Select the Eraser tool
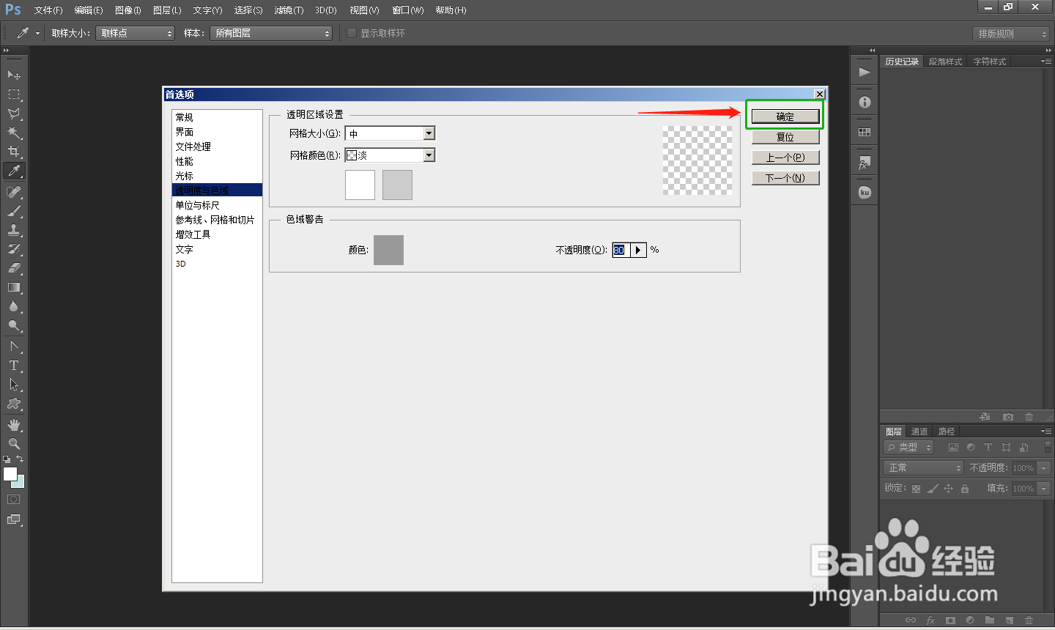This screenshot has width=1055, height=630. click(x=14, y=268)
